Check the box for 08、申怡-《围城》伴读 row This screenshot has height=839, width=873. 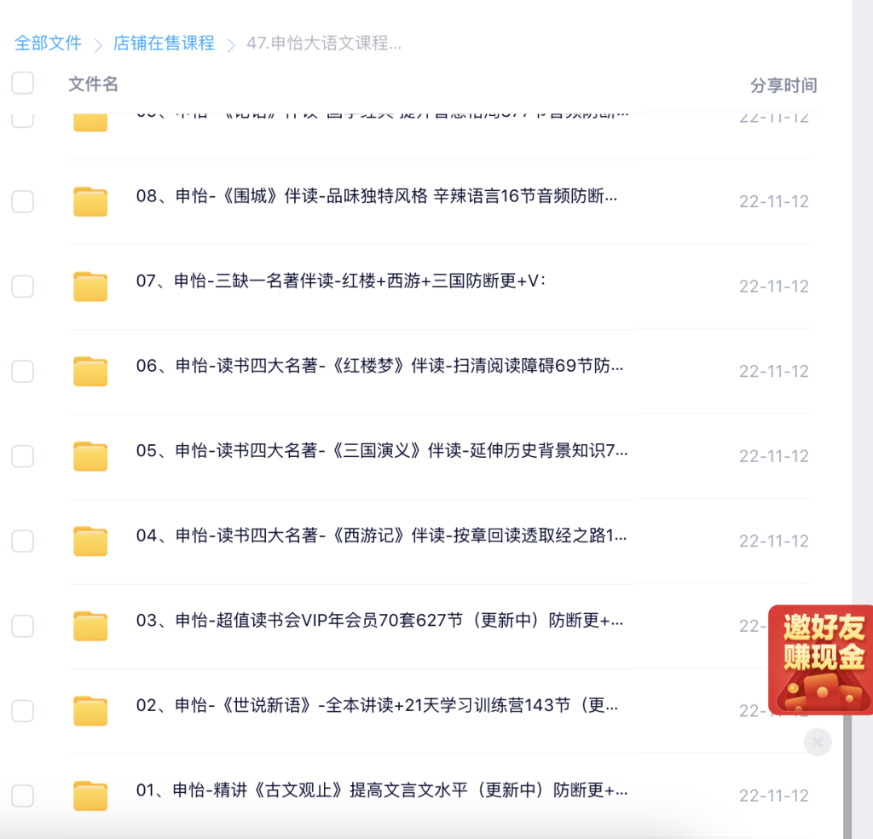(23, 201)
